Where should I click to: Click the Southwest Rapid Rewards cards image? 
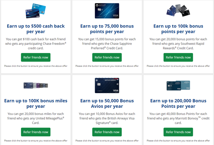(x=178, y=10)
